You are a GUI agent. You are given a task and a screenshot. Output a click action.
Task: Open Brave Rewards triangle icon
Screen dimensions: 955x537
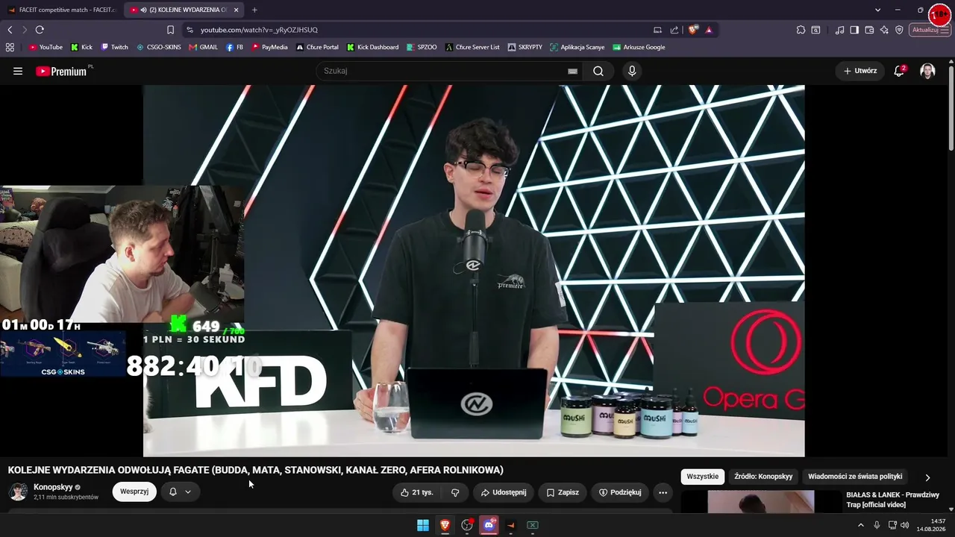tap(709, 30)
